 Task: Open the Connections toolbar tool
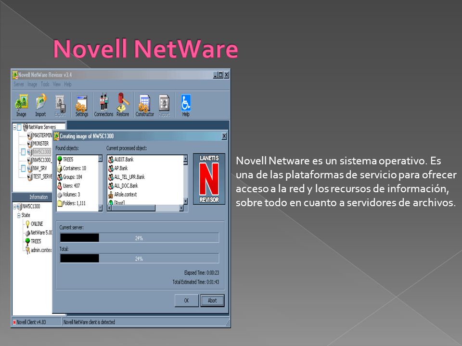point(103,105)
